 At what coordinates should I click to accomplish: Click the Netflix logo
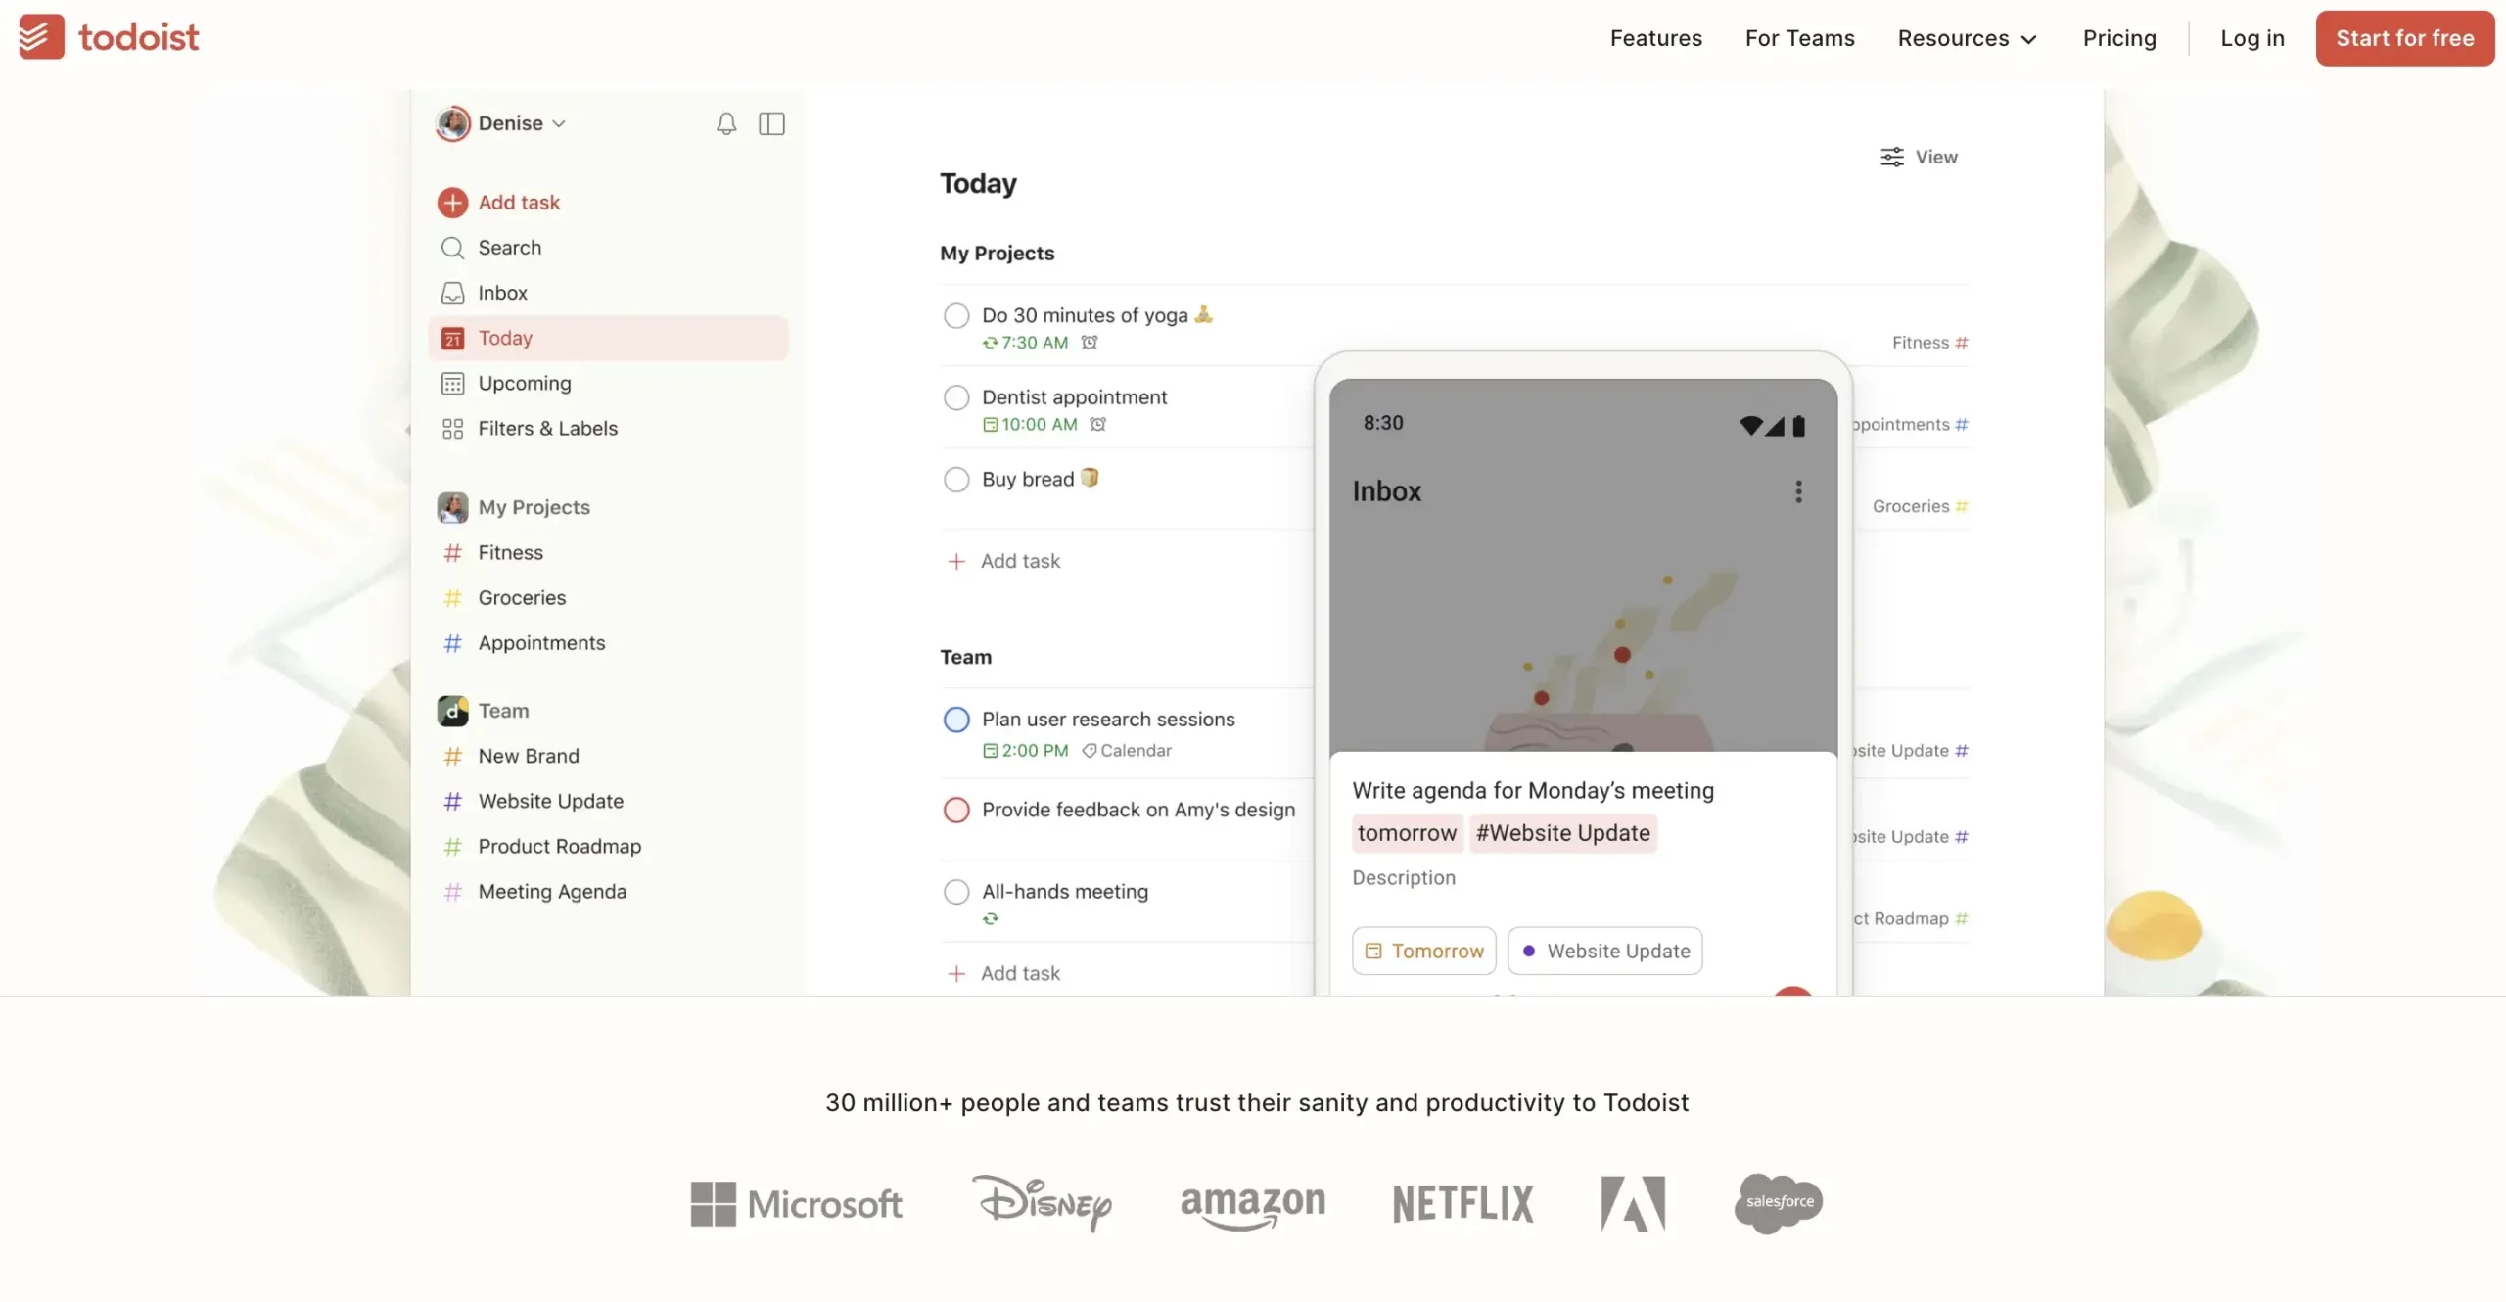pos(1462,1204)
